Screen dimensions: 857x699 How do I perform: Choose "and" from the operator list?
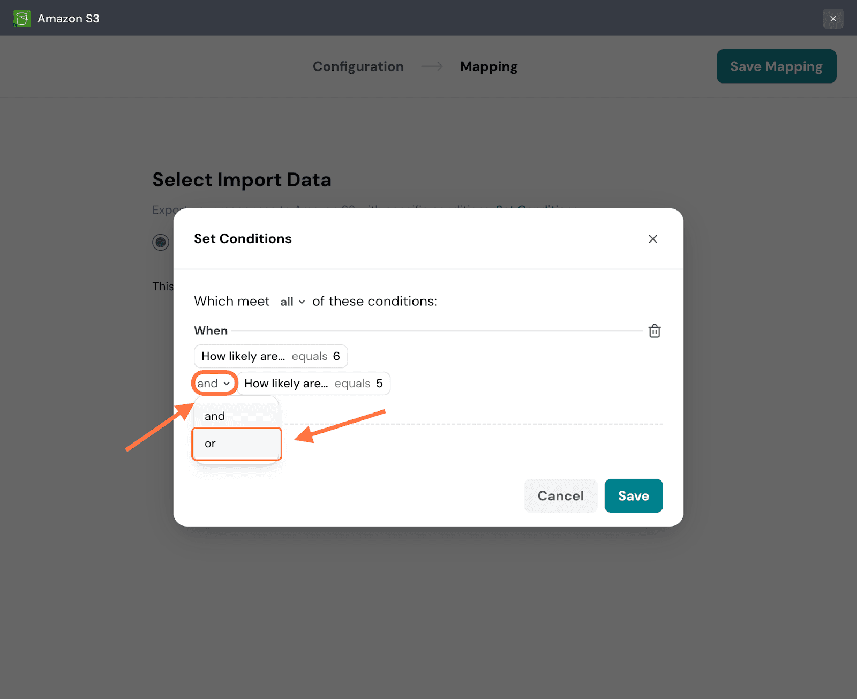[x=236, y=416]
